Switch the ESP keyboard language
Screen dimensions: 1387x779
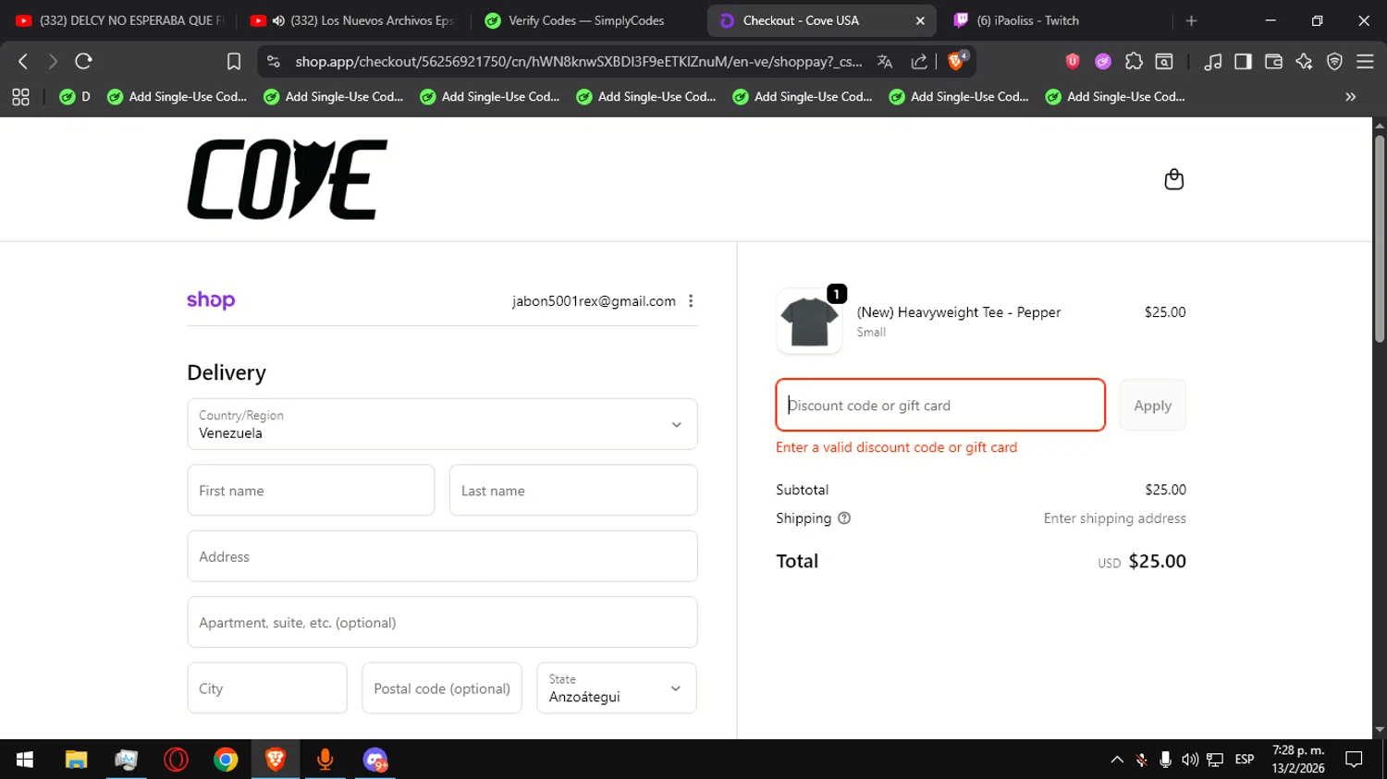pos(1245,760)
